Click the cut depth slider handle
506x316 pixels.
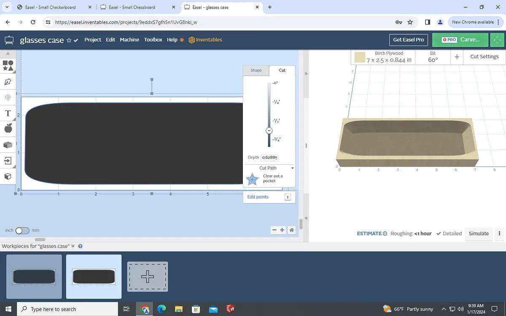point(269,131)
